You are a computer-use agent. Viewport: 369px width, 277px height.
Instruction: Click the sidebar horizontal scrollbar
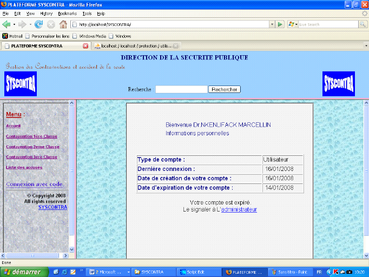[35, 255]
